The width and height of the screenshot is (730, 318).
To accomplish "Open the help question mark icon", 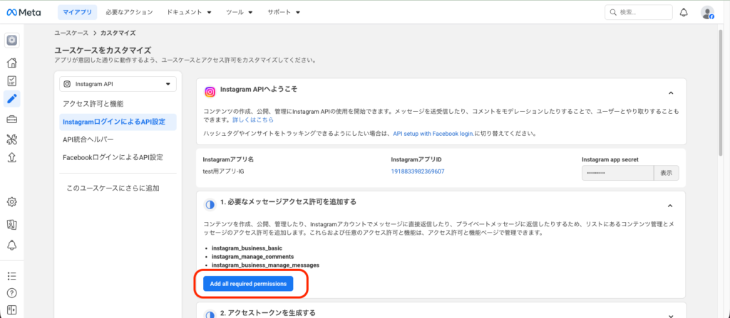I will [11, 292].
